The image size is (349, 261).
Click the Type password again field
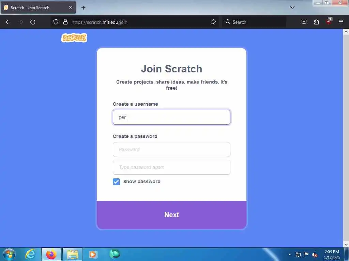coord(171,167)
